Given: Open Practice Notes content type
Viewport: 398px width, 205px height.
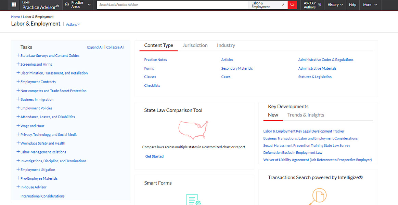Looking at the screenshot, I should click(x=155, y=60).
